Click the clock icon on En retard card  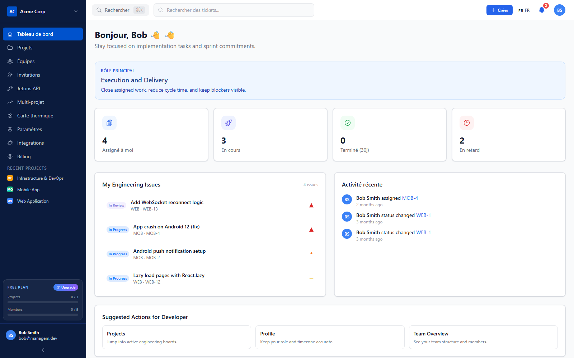click(467, 123)
